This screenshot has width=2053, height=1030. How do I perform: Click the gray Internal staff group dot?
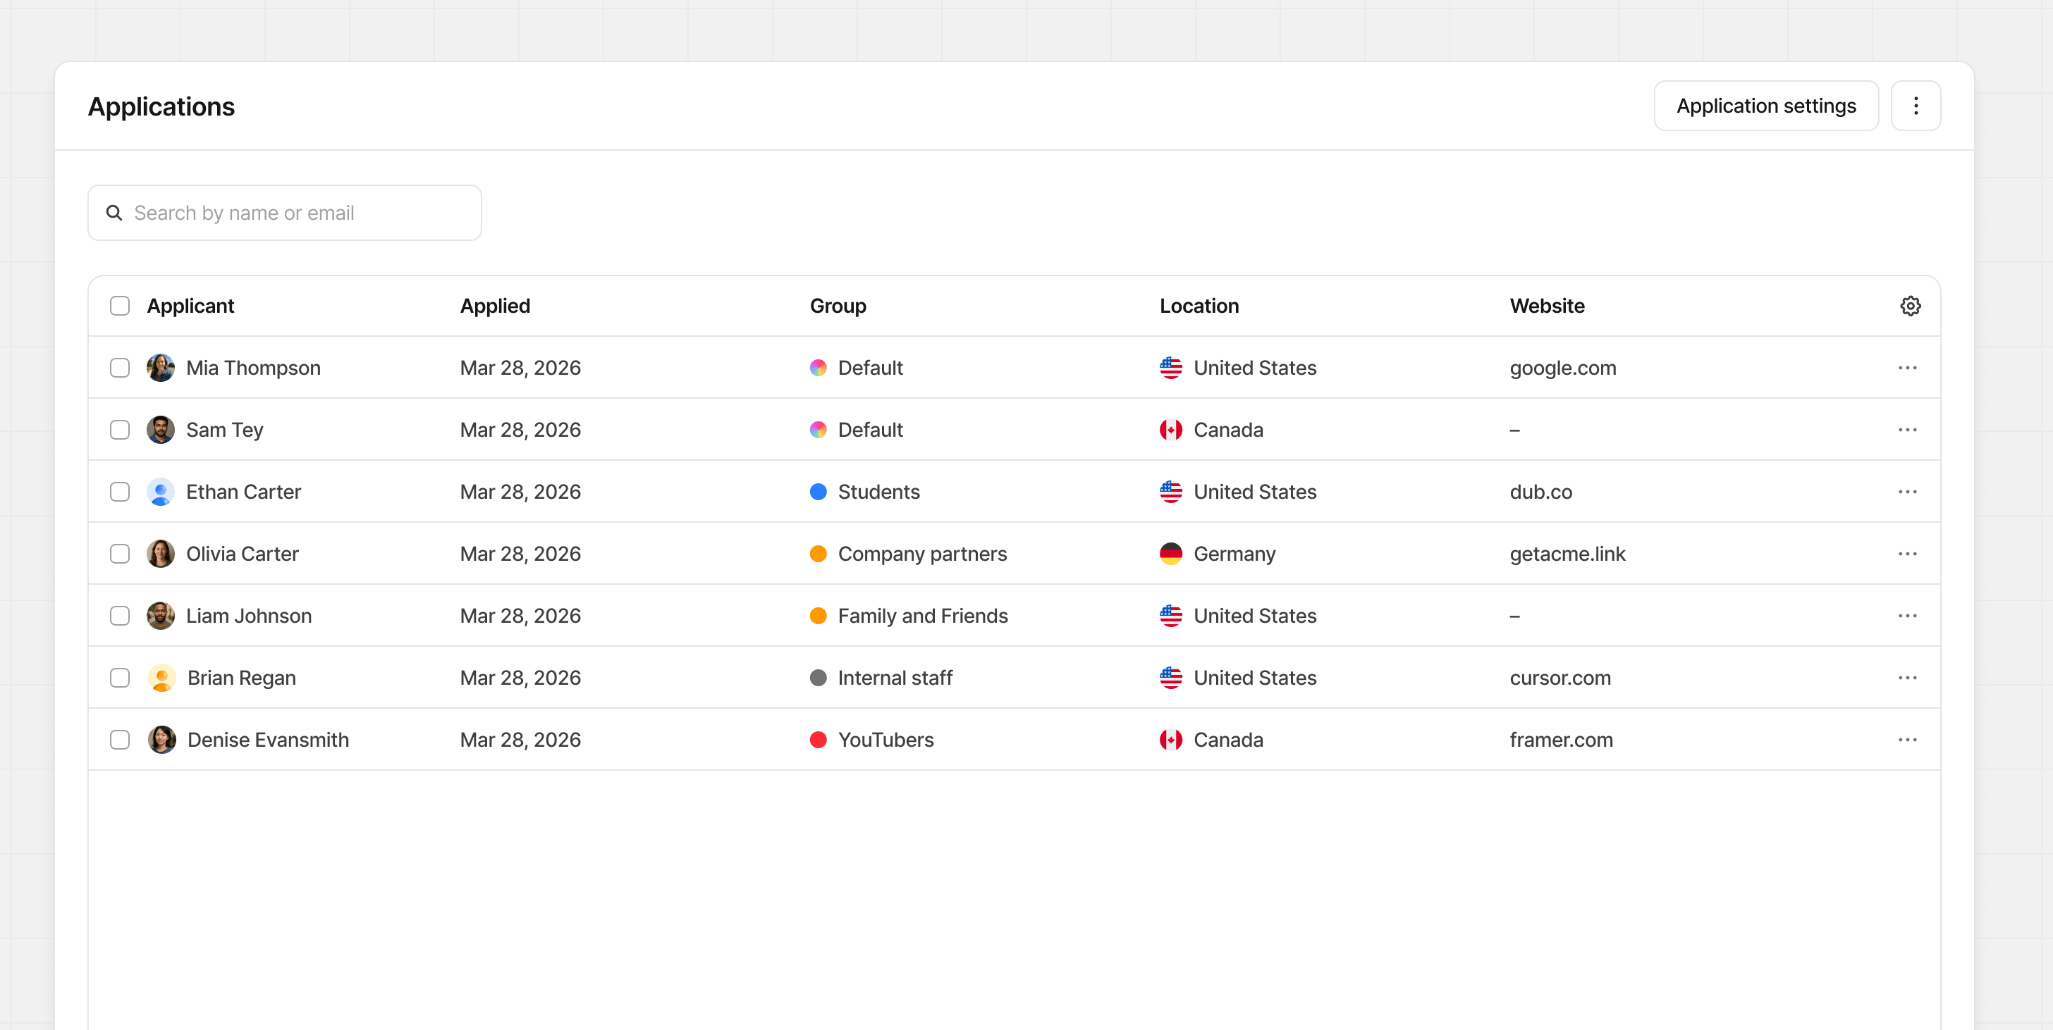[x=819, y=678]
